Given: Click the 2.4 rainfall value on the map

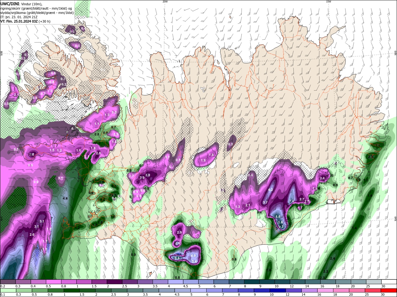Looking at the screenshot, I should (333, 258).
